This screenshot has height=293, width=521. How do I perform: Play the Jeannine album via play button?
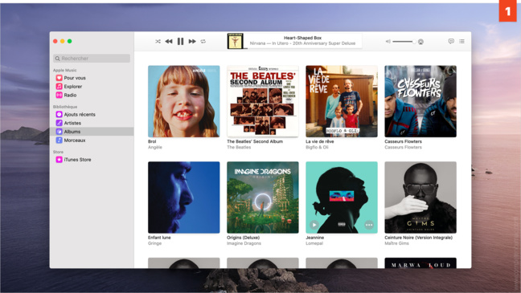pos(314,225)
